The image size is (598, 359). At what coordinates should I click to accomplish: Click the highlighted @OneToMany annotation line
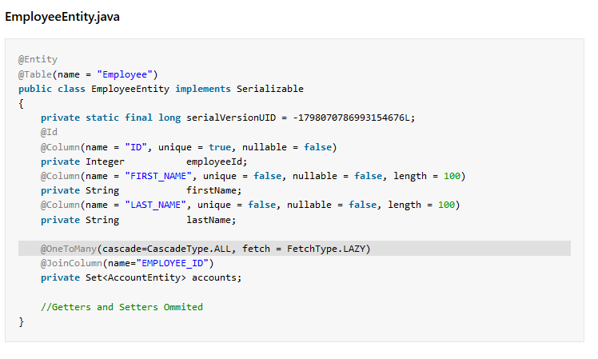294,249
